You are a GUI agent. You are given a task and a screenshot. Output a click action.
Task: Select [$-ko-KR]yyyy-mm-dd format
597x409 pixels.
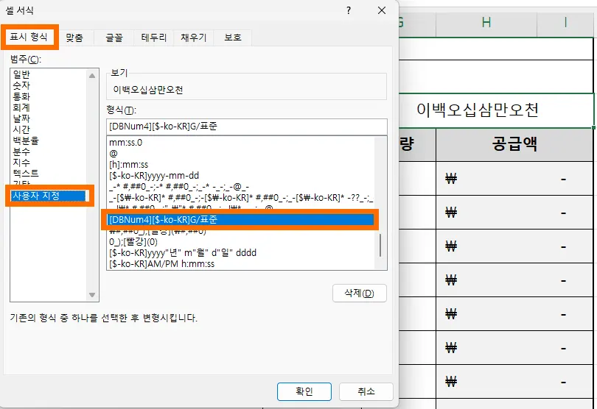(x=240, y=176)
